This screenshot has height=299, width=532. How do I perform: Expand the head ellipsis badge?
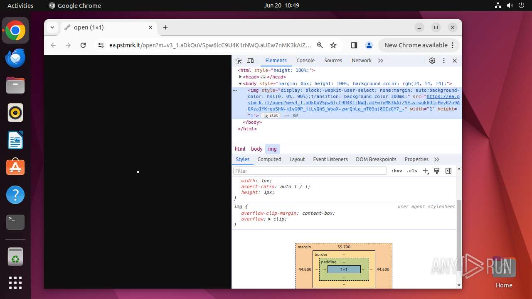(x=263, y=77)
